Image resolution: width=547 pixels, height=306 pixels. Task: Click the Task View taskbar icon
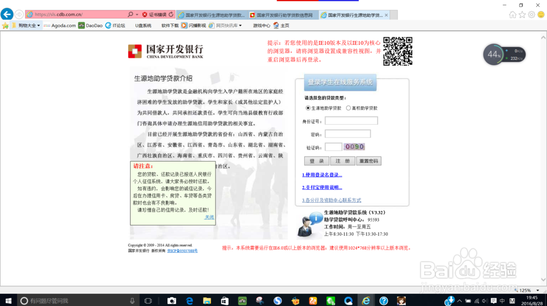[148, 301]
